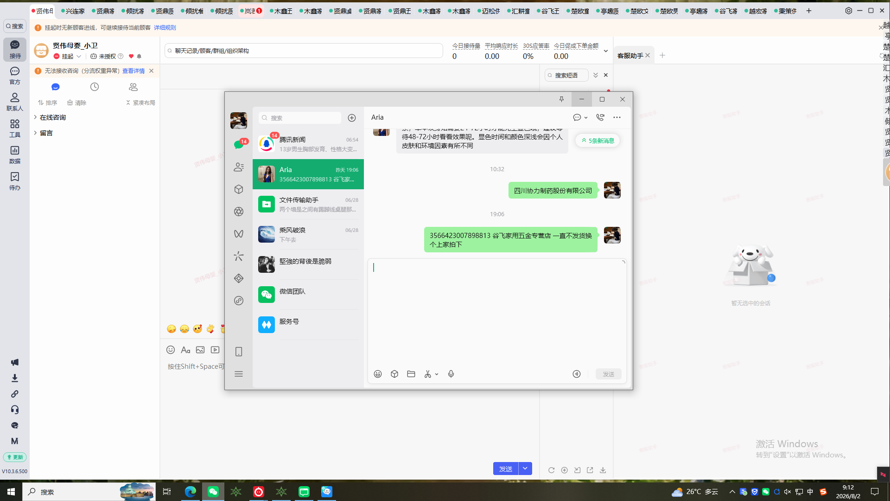Click the send file folder icon in WeChat
Screen dimensions: 890x501
411,374
